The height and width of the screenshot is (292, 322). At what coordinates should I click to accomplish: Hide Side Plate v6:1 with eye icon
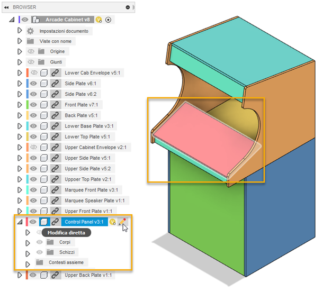pyautogui.click(x=34, y=84)
